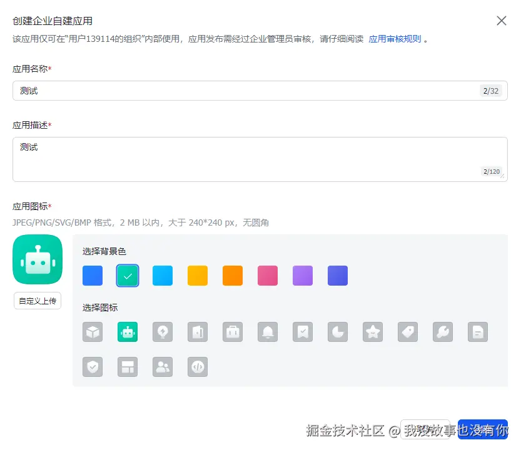Select the wrench tool icon
Image resolution: width=521 pixels, height=450 pixels.
443,332
